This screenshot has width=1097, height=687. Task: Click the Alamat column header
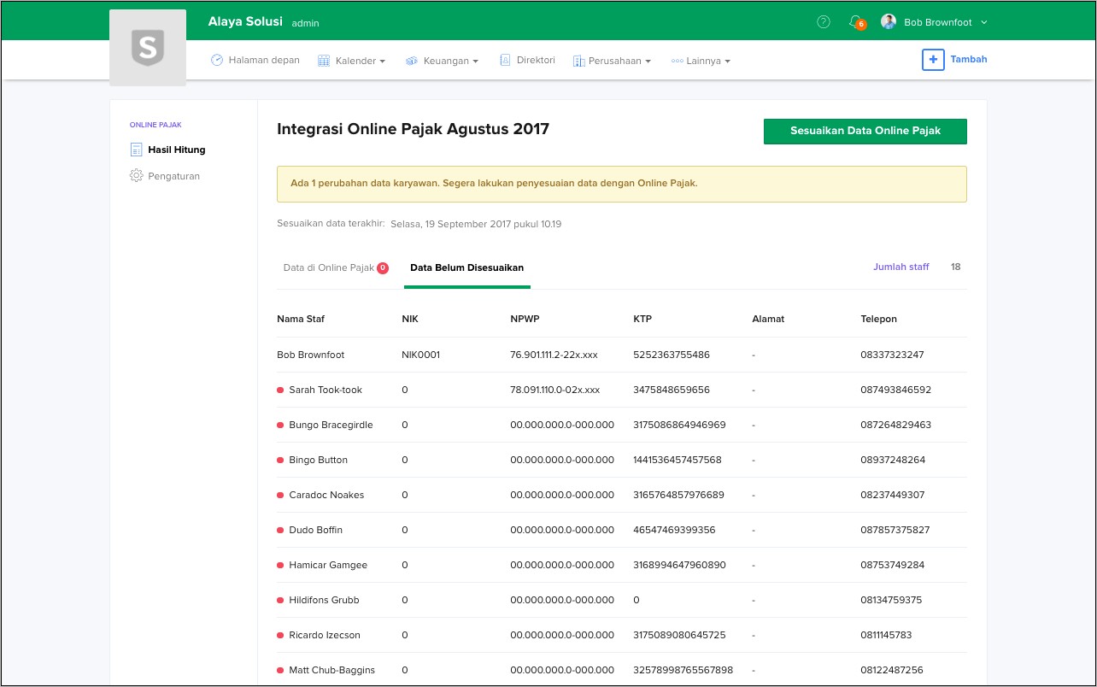tap(768, 319)
